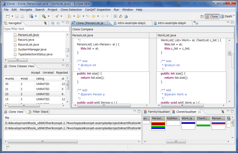The image size is (238, 153).
Task: Select blue clone bar in Work.ja...
Action: [188, 123]
